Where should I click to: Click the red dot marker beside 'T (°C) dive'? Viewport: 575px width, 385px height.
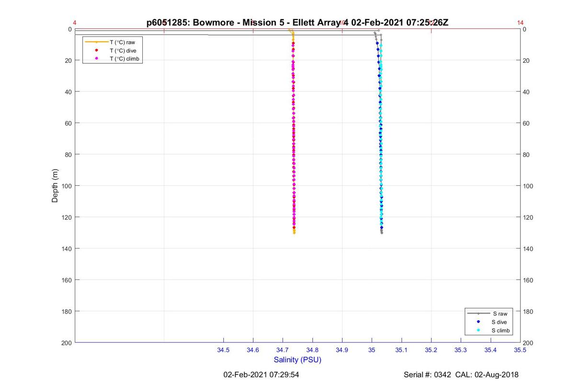point(97,50)
